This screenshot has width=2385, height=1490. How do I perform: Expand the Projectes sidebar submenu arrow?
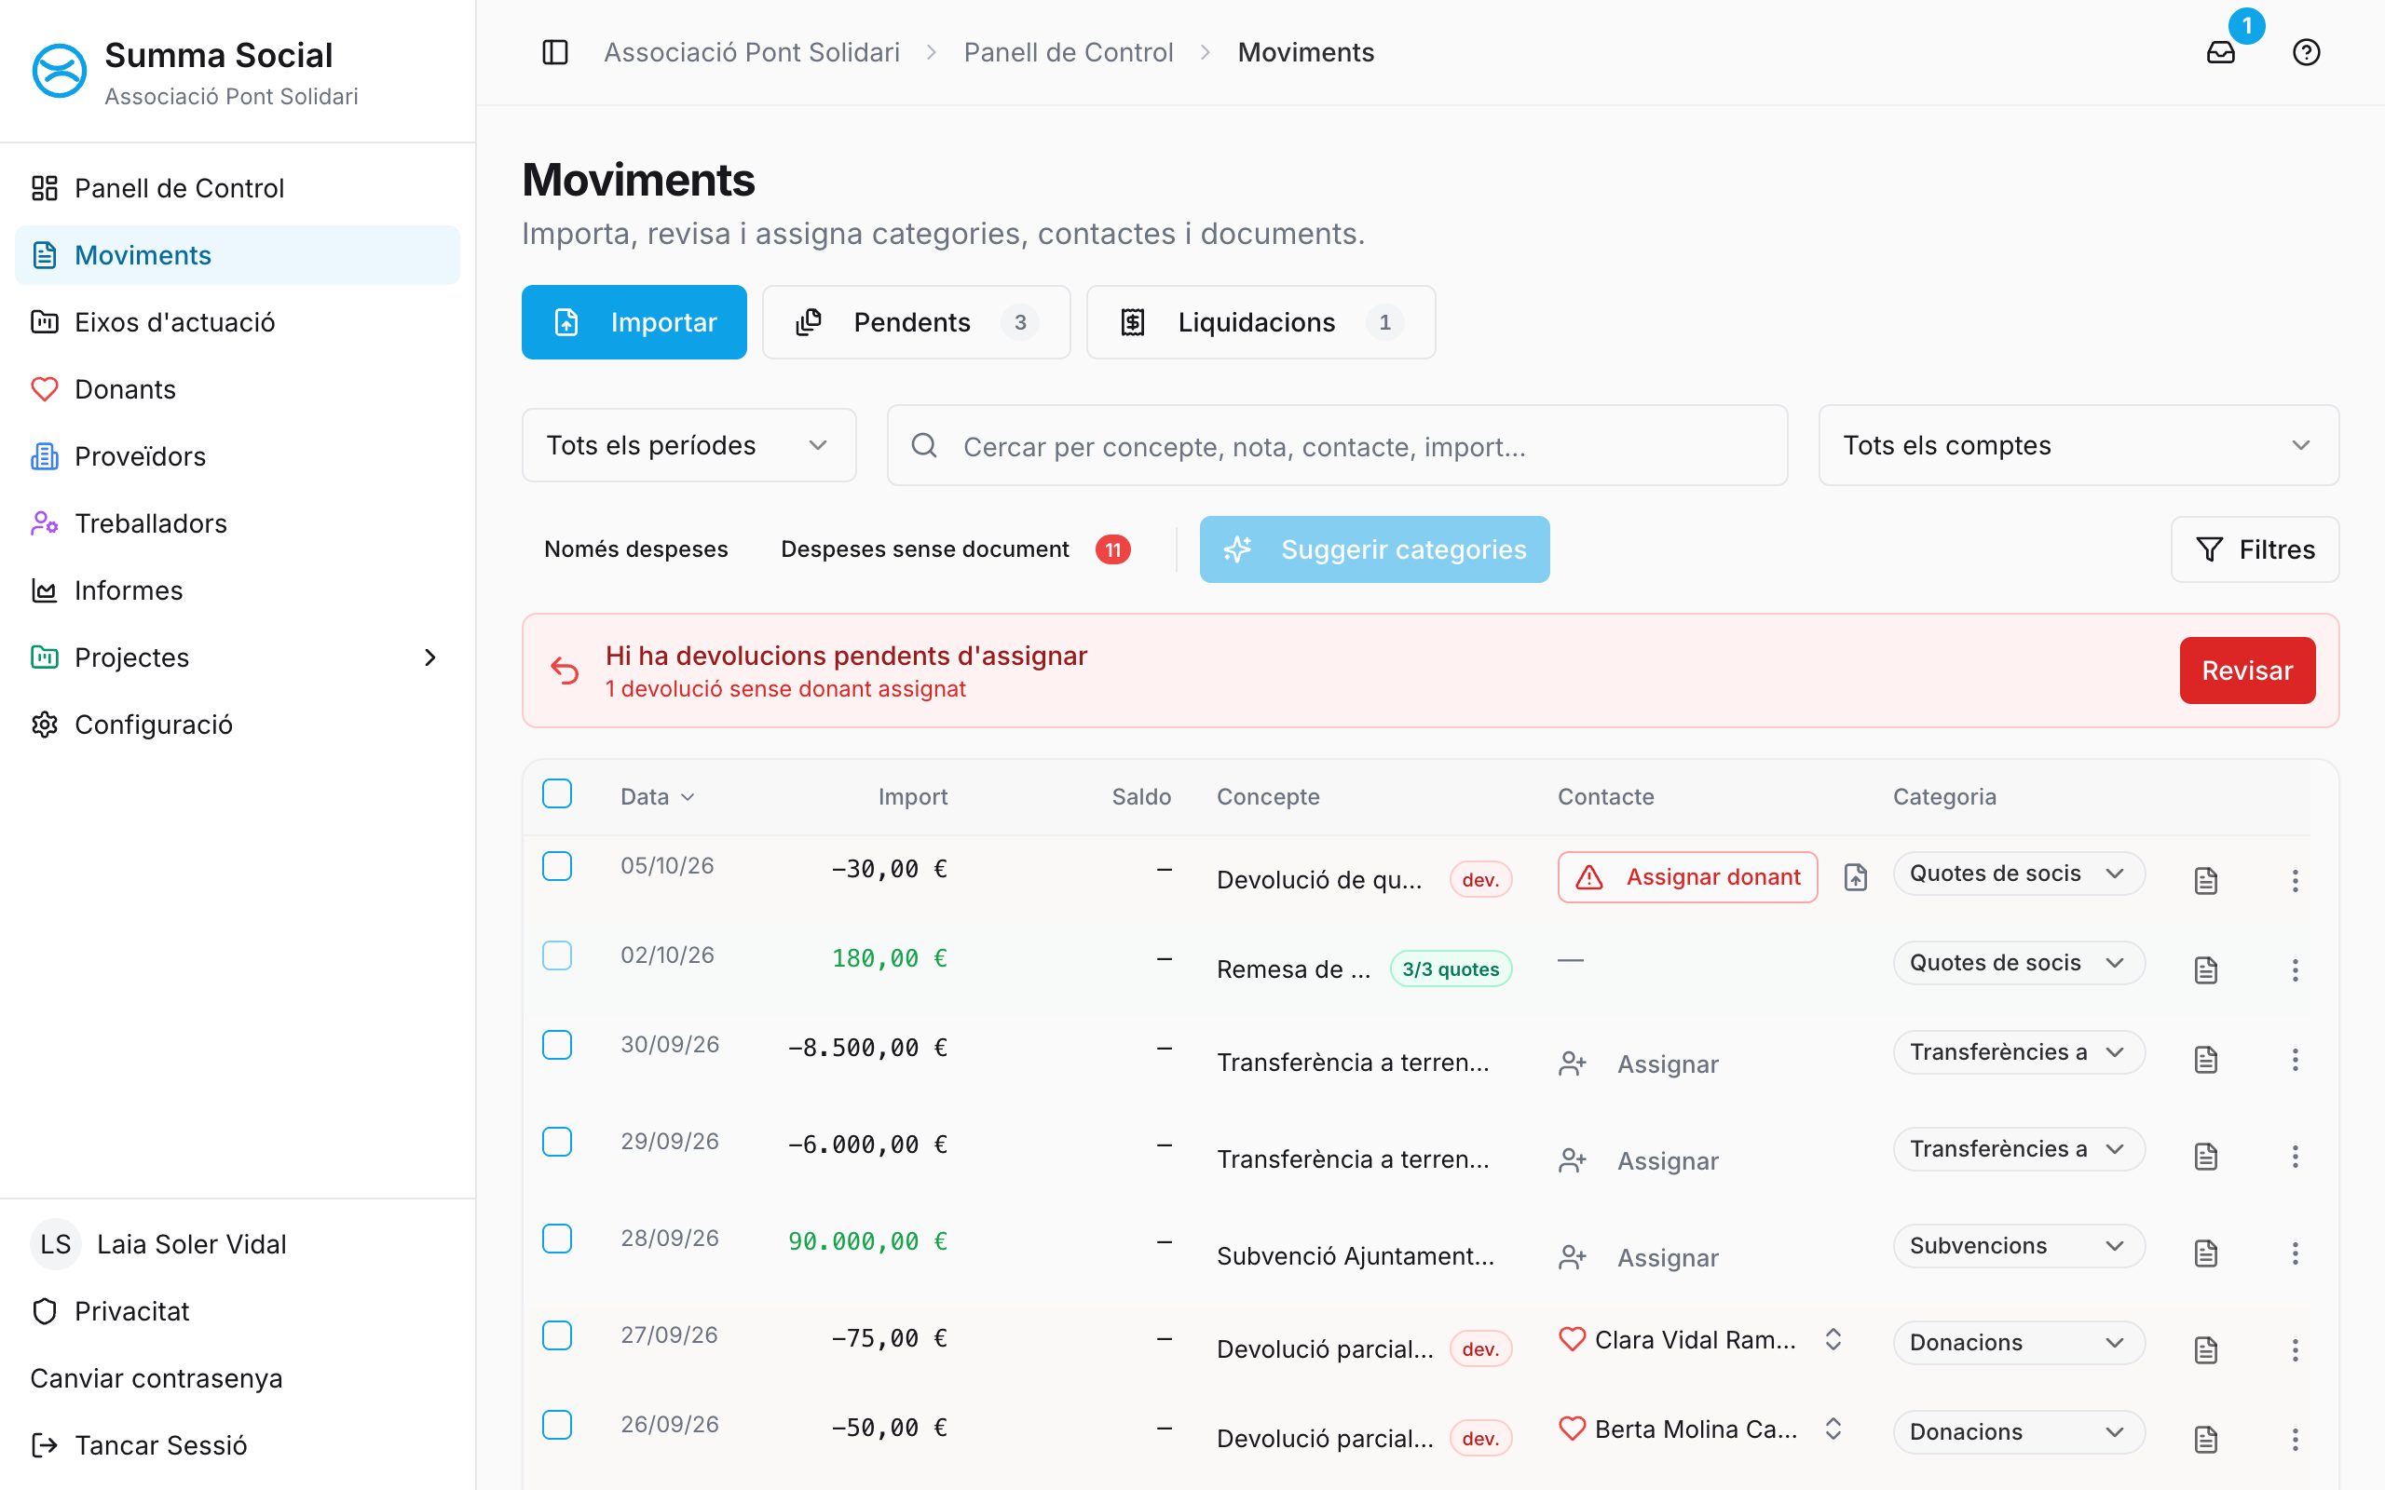pos(429,657)
